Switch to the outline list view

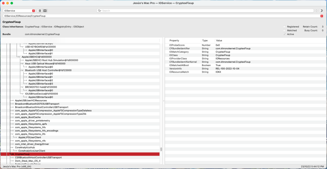(40, 11)
